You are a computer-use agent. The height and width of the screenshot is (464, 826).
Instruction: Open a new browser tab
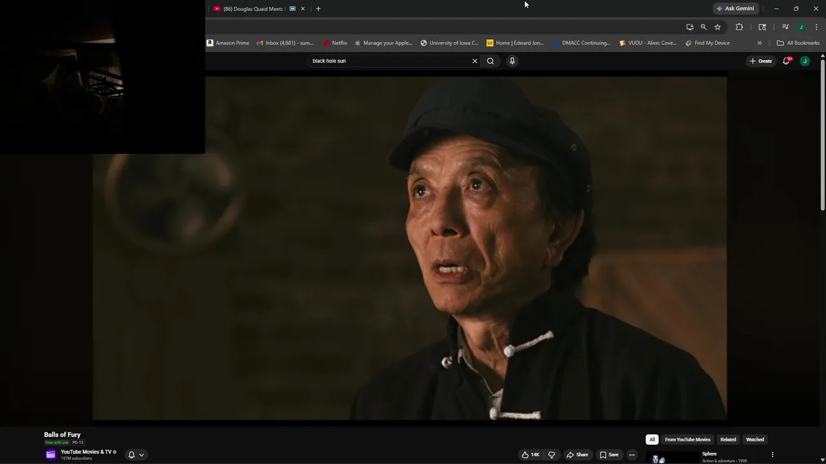tap(318, 8)
